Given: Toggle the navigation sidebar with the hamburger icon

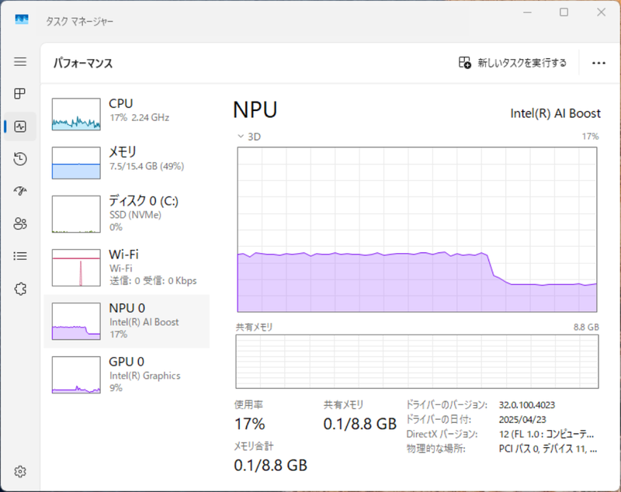Looking at the screenshot, I should pos(20,62).
